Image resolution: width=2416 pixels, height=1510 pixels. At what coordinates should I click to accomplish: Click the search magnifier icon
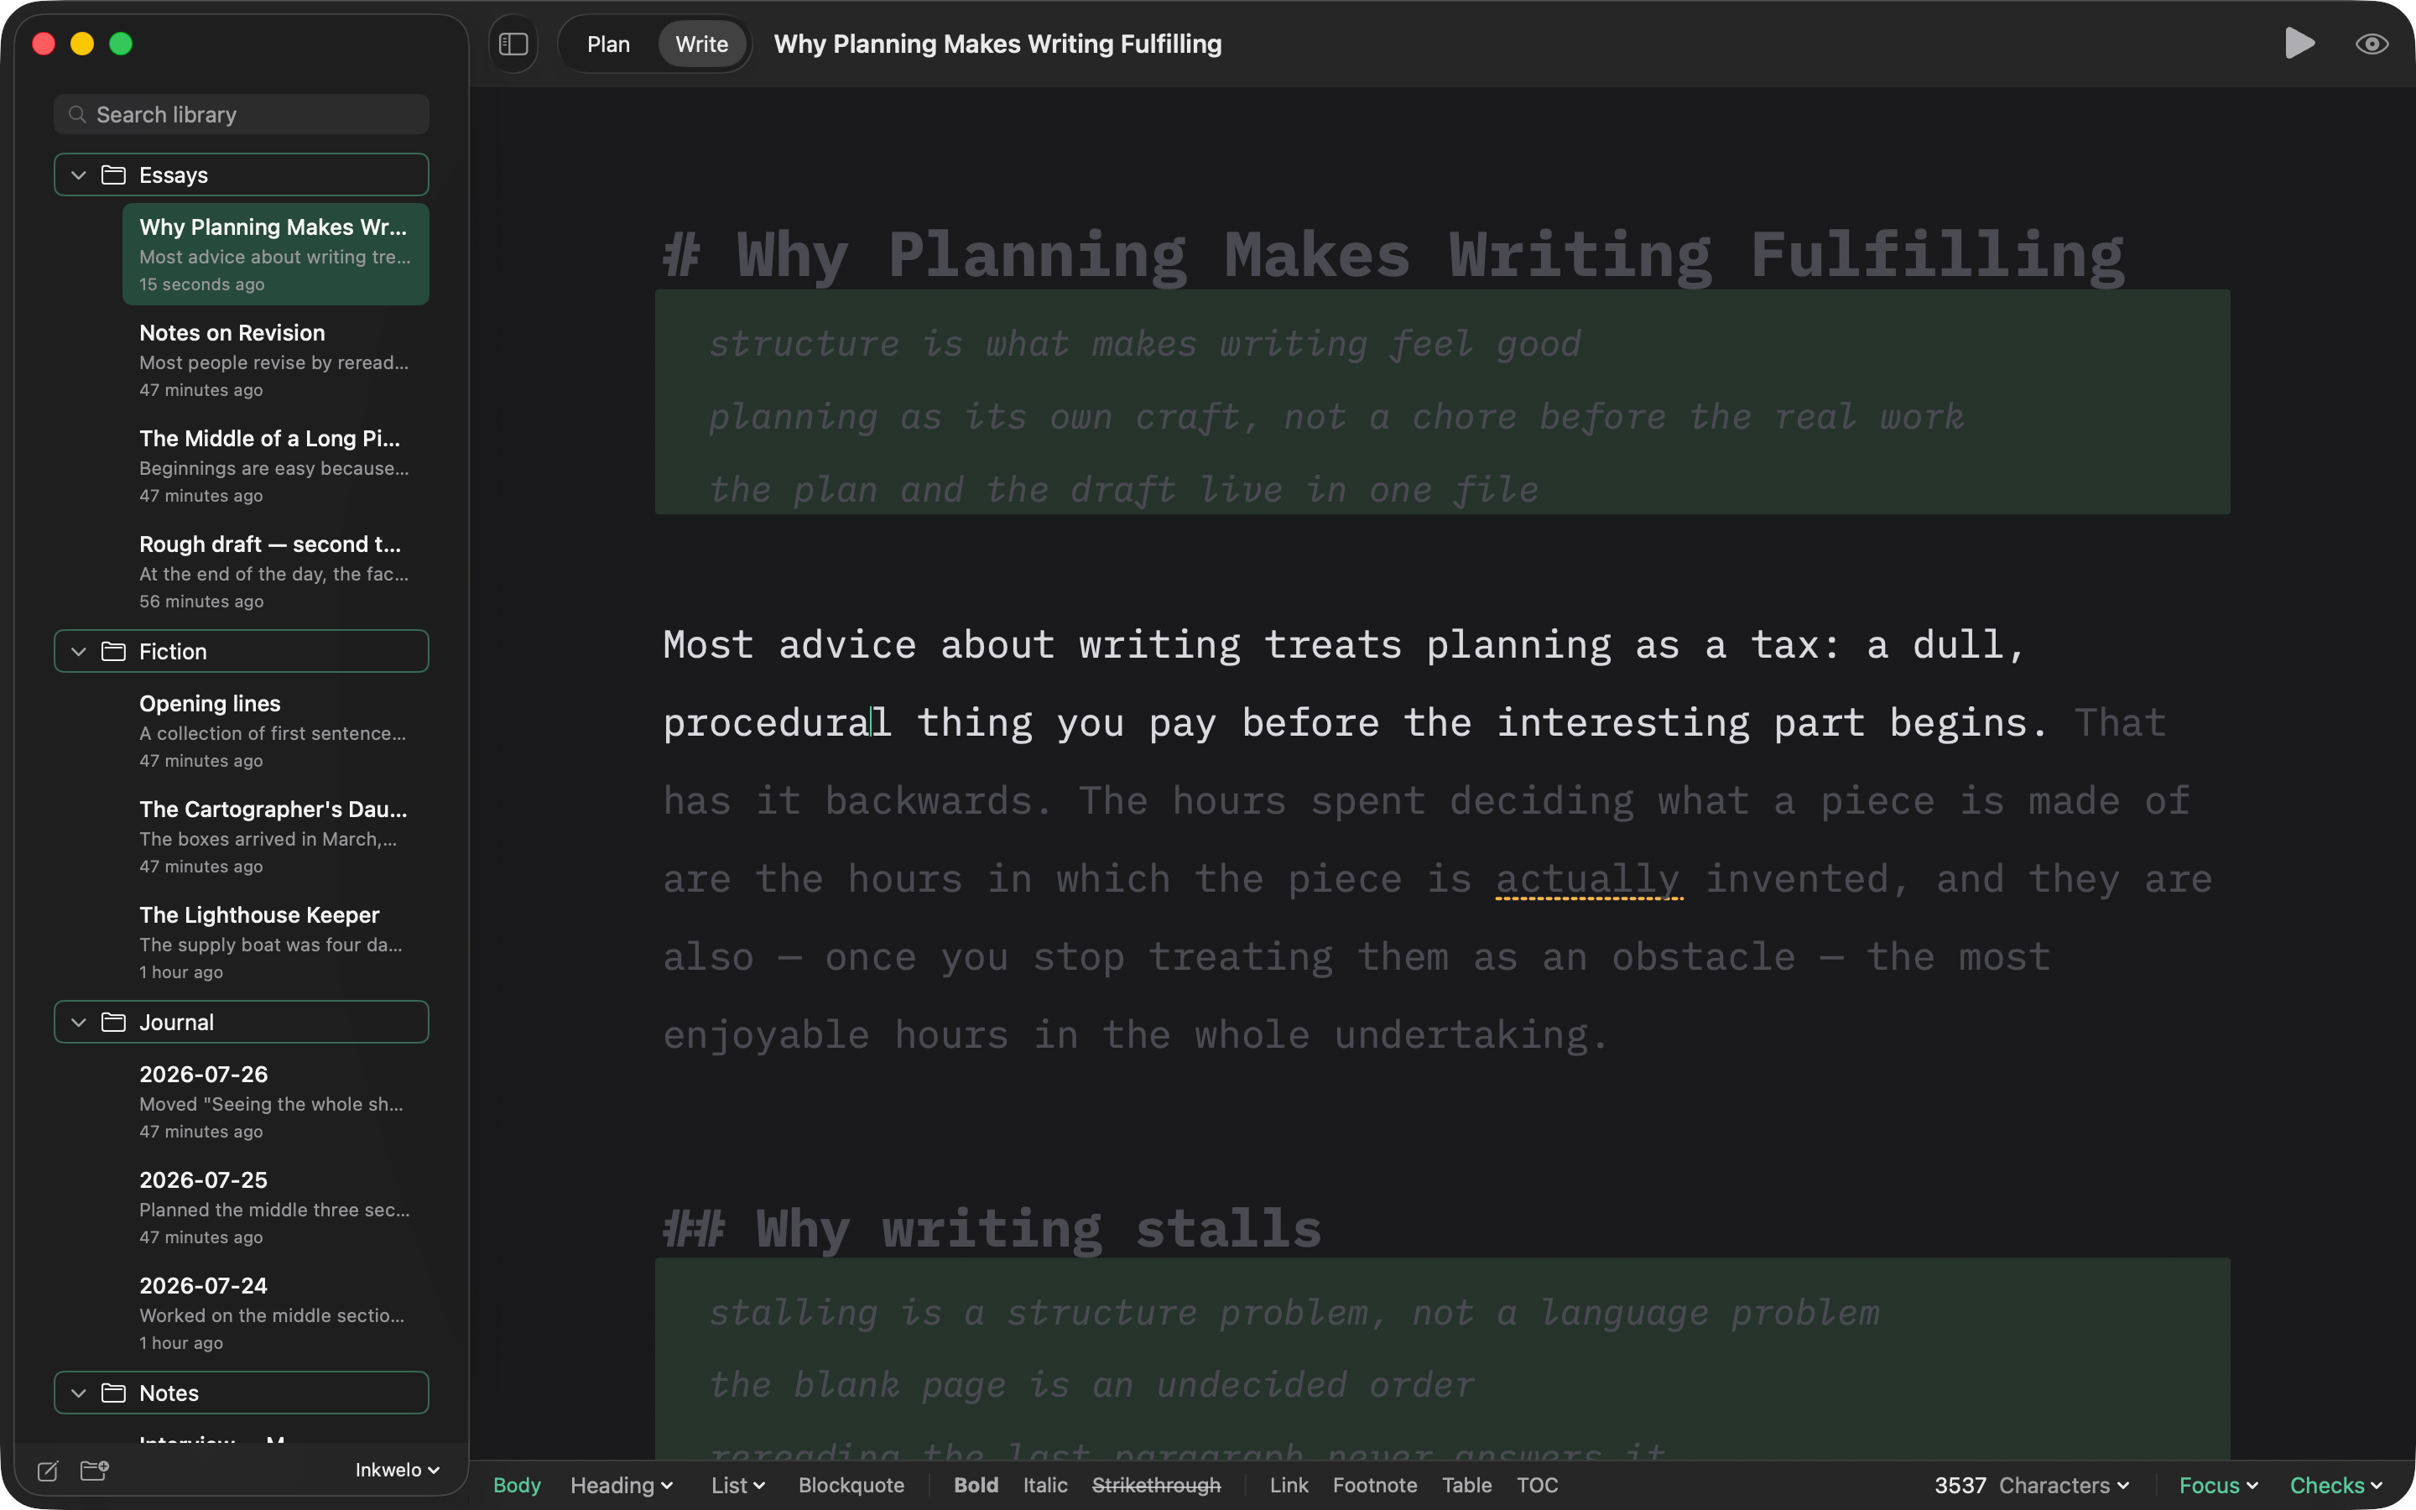77,115
